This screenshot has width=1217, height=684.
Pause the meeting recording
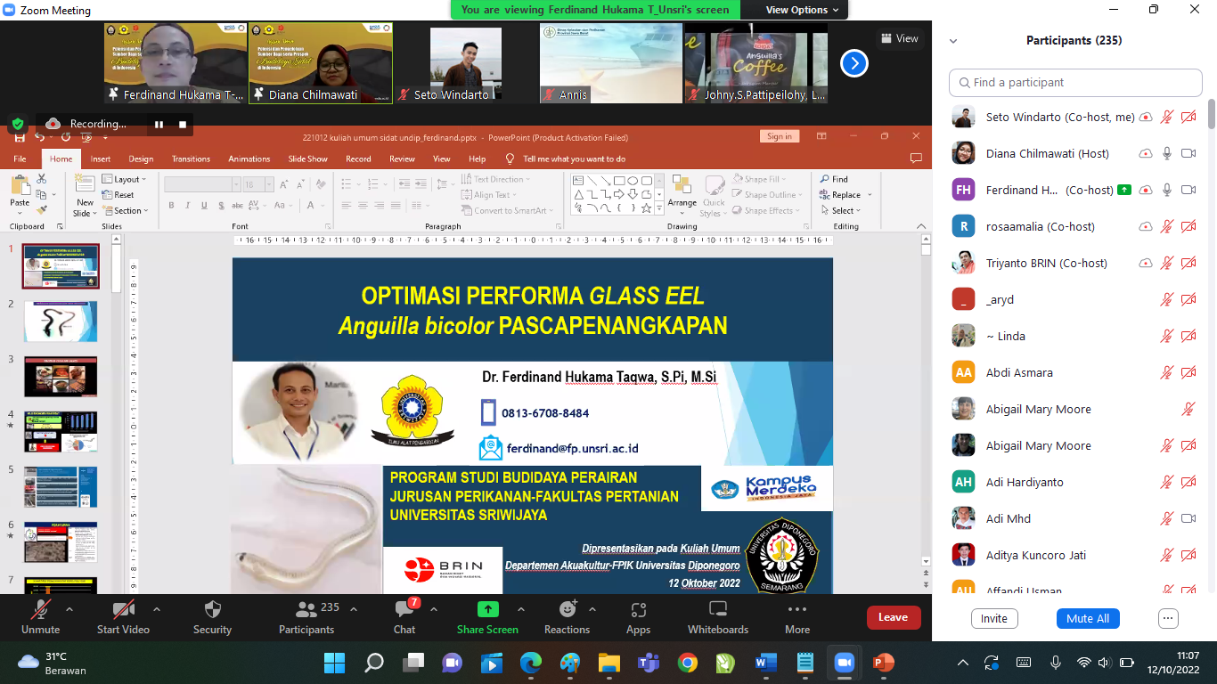[x=159, y=125]
